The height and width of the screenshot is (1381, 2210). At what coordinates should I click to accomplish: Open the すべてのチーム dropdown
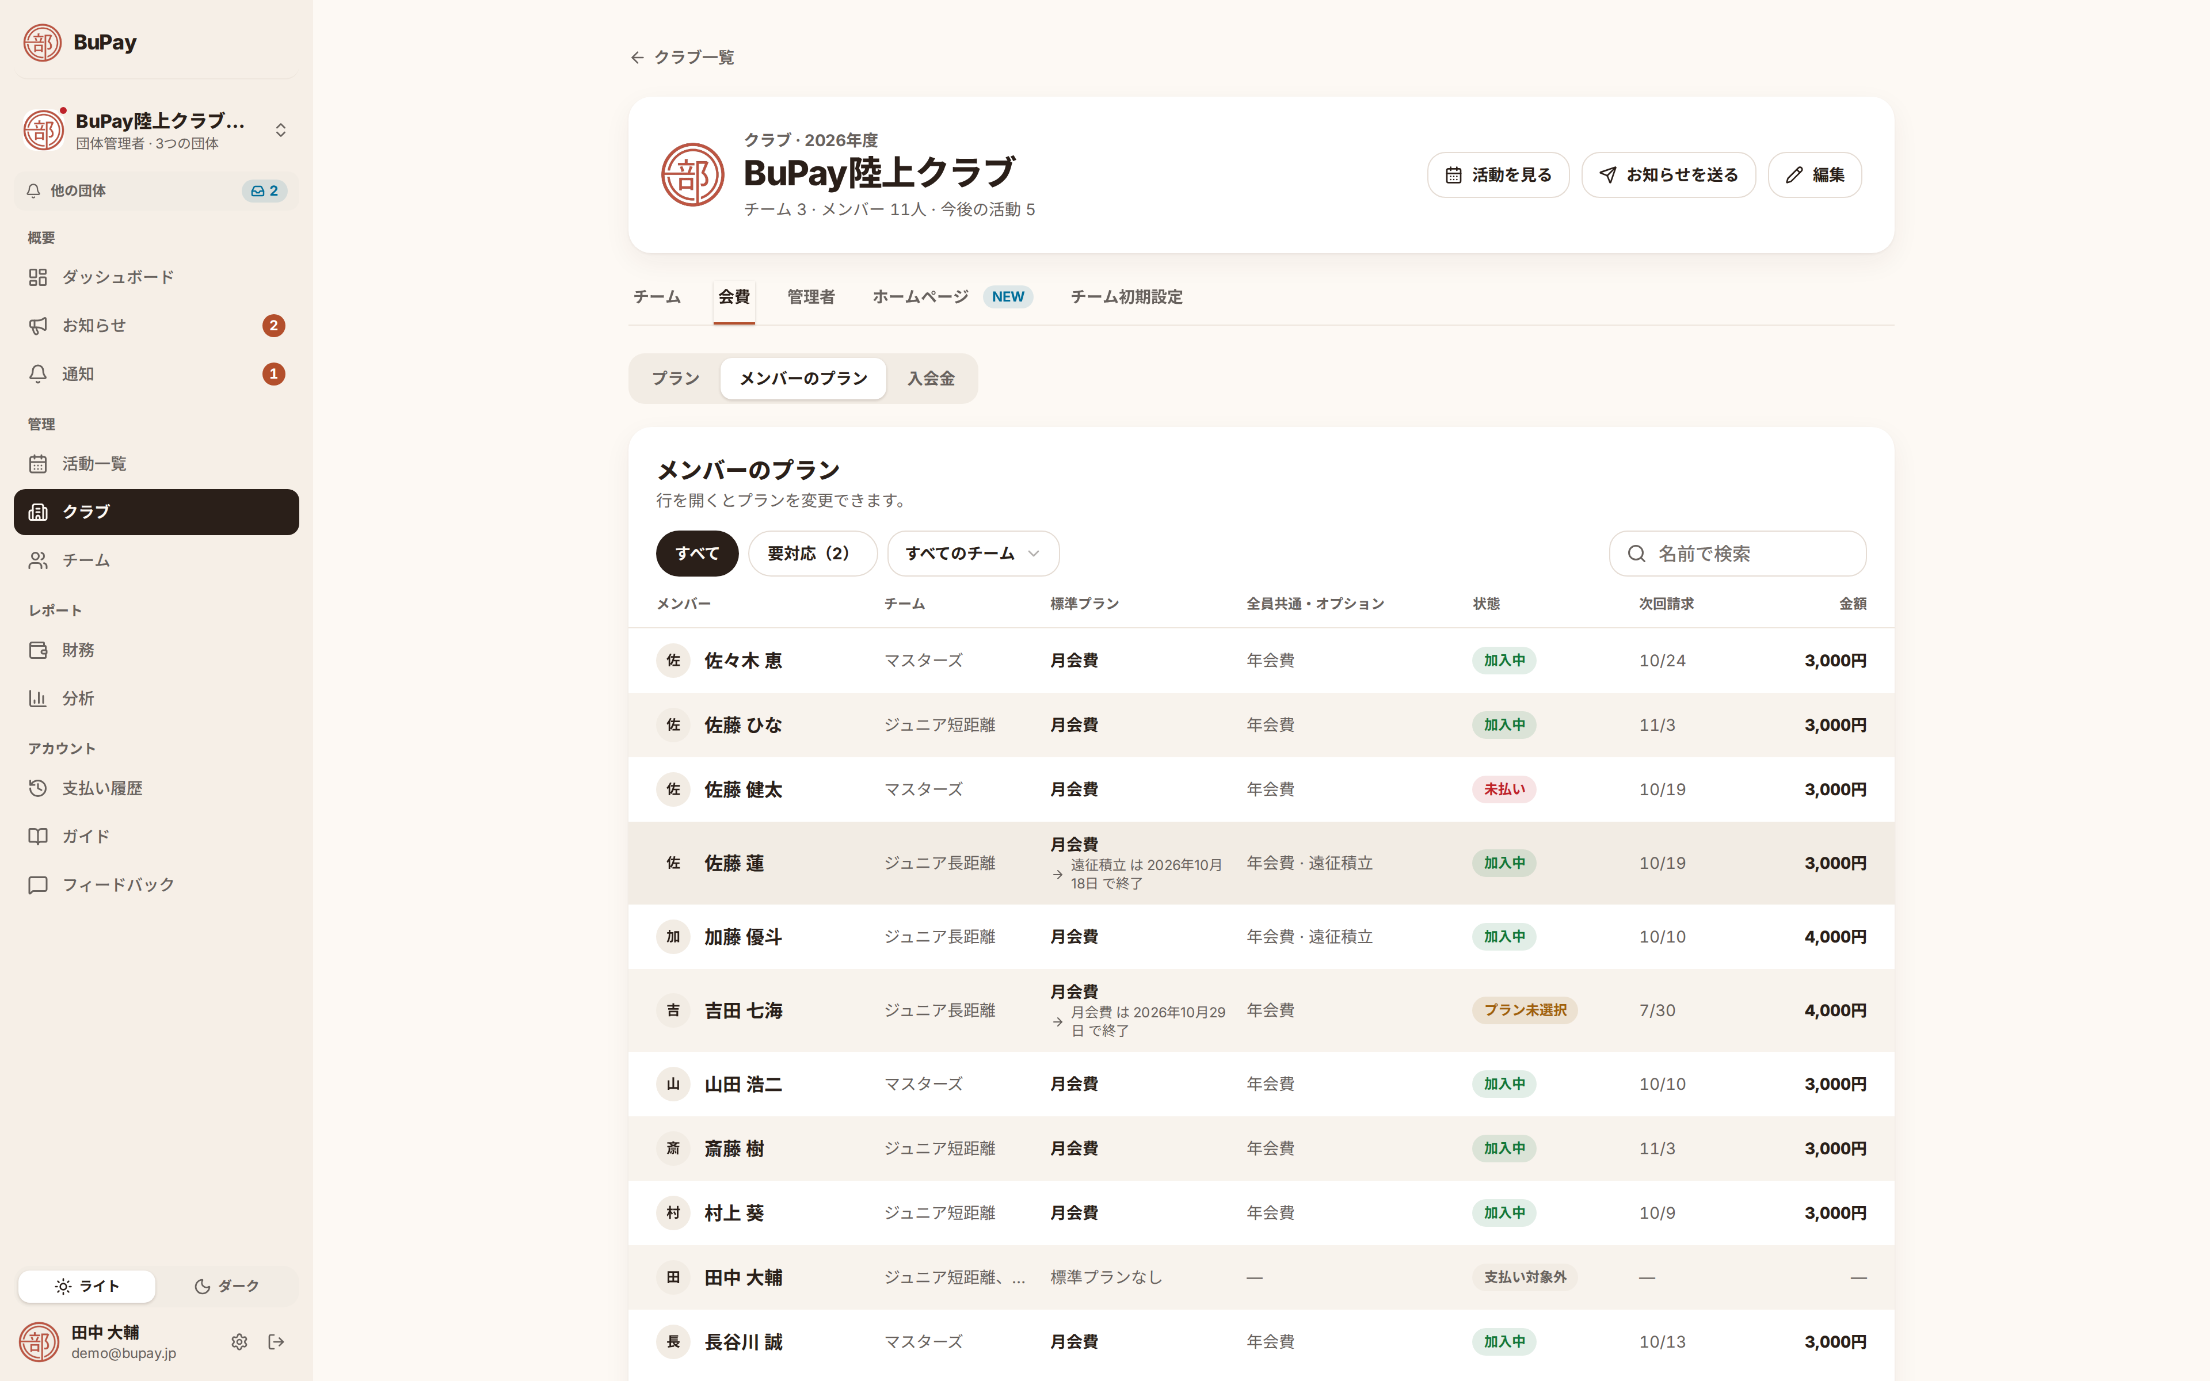pyautogui.click(x=973, y=554)
